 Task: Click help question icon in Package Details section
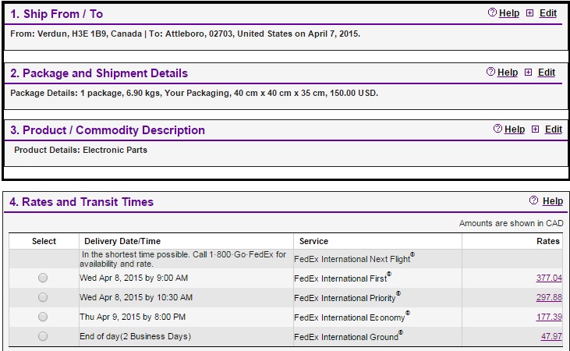[x=490, y=72]
